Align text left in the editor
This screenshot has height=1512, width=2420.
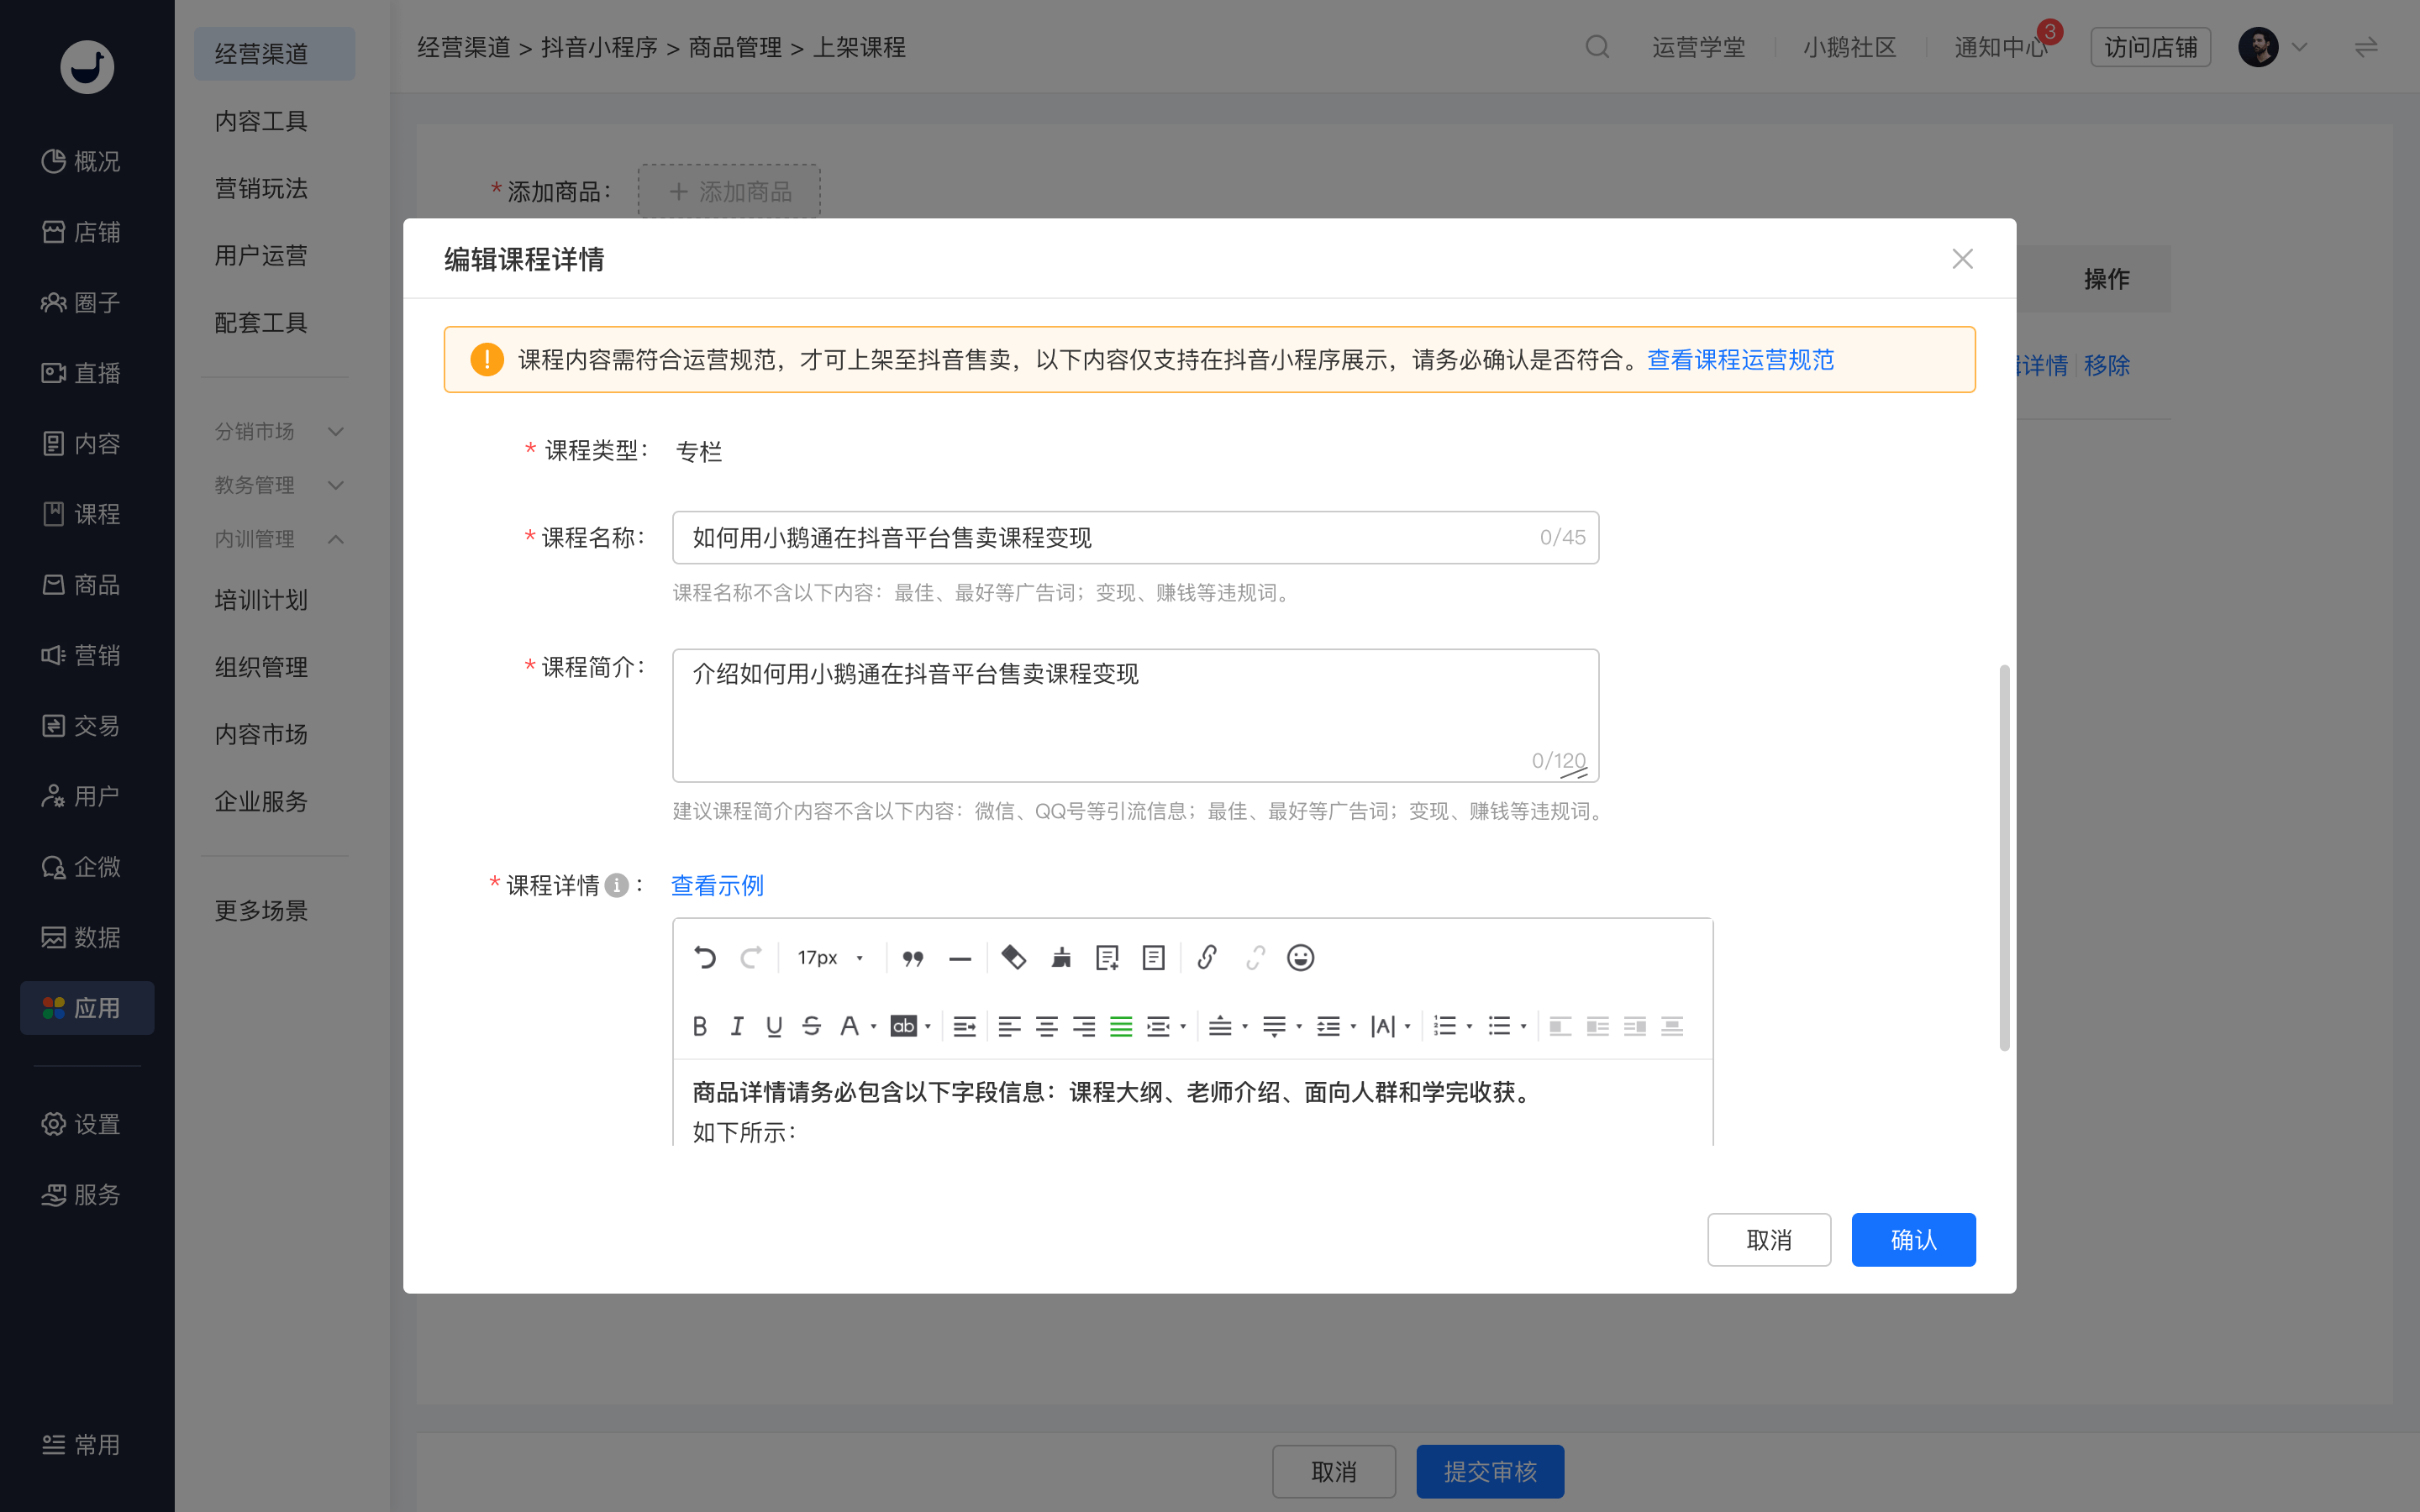1009,1026
